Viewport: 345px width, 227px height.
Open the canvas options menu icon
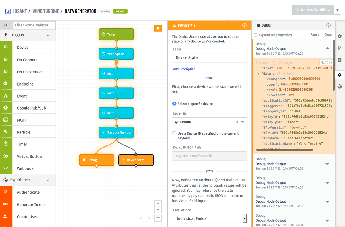tap(158, 218)
